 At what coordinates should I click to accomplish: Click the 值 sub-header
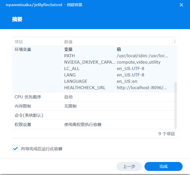[119, 49]
